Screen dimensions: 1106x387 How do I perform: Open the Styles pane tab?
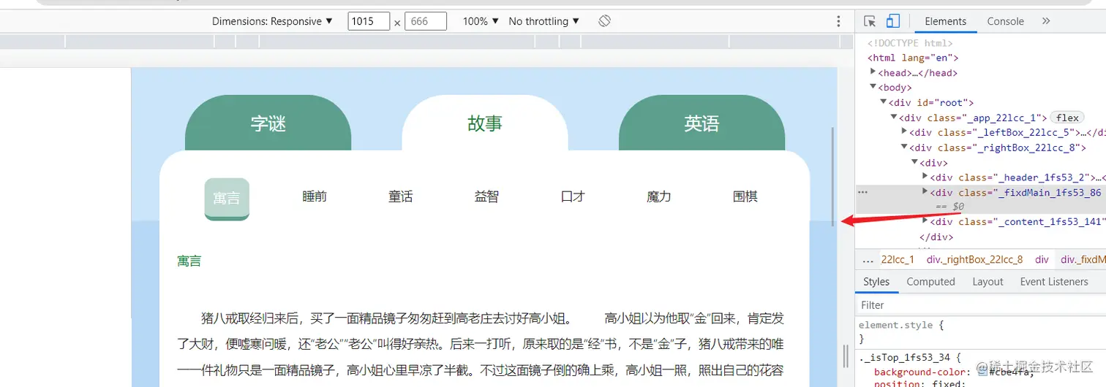876,282
